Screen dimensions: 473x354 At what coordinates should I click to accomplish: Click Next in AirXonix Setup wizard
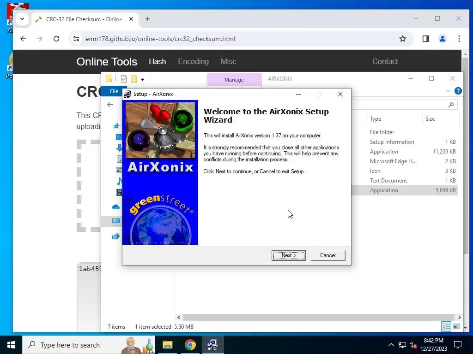pyautogui.click(x=289, y=255)
